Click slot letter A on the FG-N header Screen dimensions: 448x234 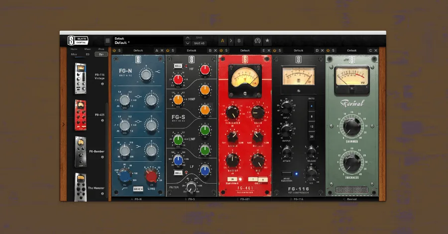[157, 51]
